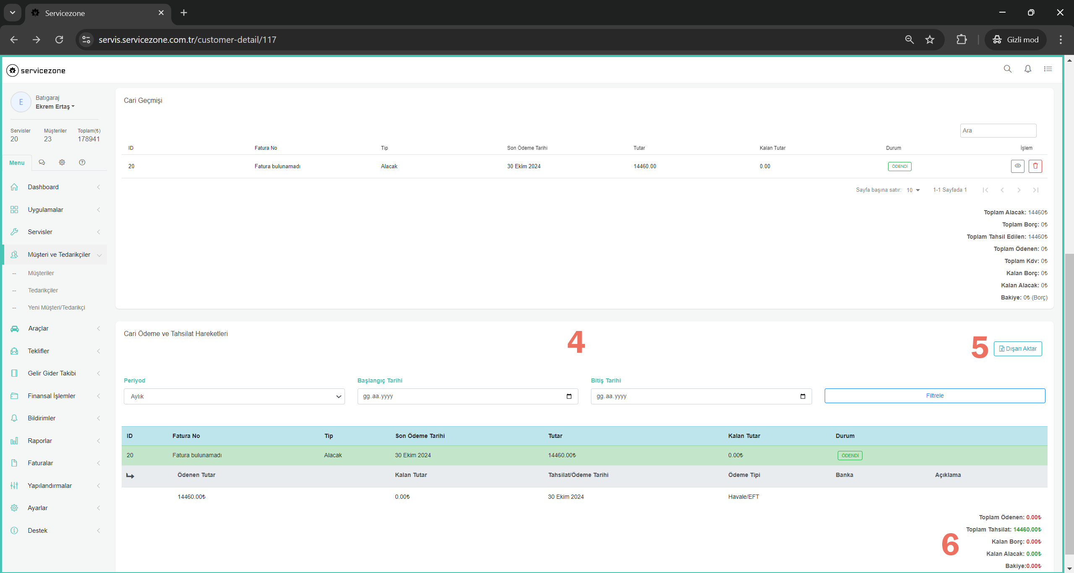This screenshot has width=1074, height=573.
Task: Click the Faturalar document icon
Action: [x=14, y=463]
